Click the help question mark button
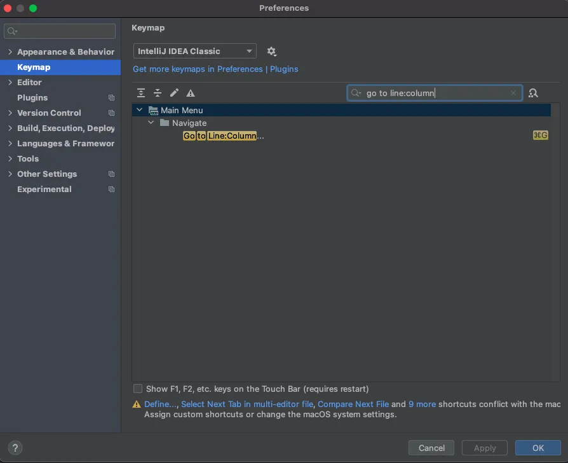The width and height of the screenshot is (568, 463). pos(15,448)
